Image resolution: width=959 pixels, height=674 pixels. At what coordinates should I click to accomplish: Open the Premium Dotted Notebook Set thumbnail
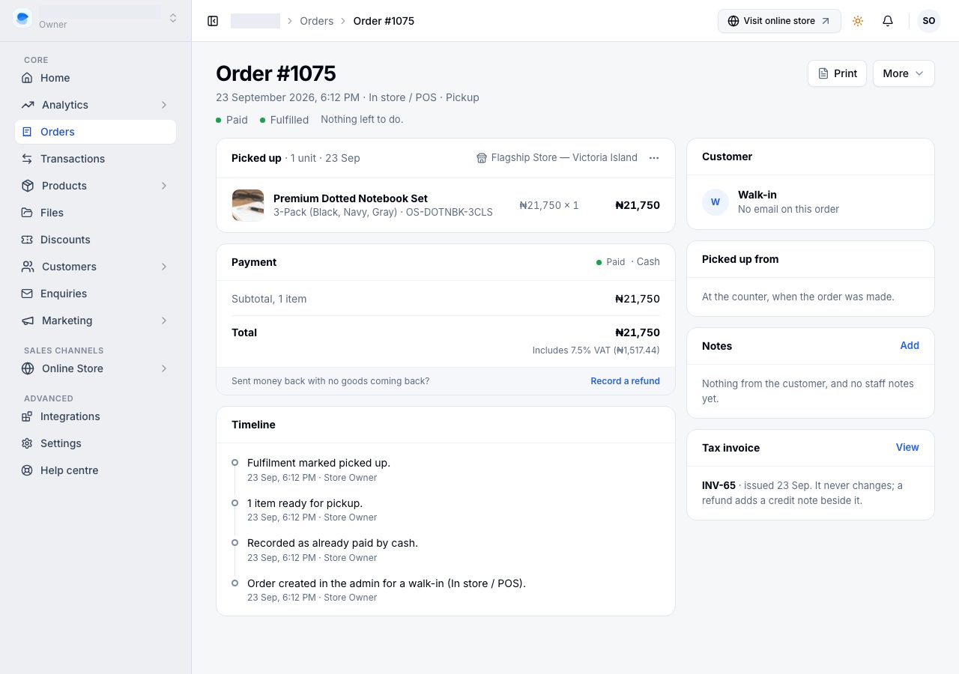pyautogui.click(x=248, y=205)
